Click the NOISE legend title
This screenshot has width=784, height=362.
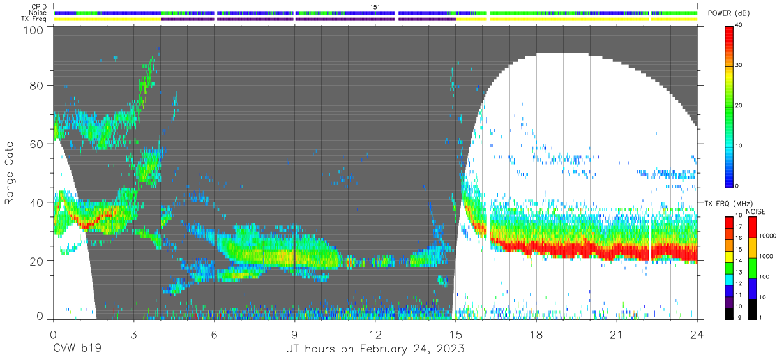[x=756, y=211]
